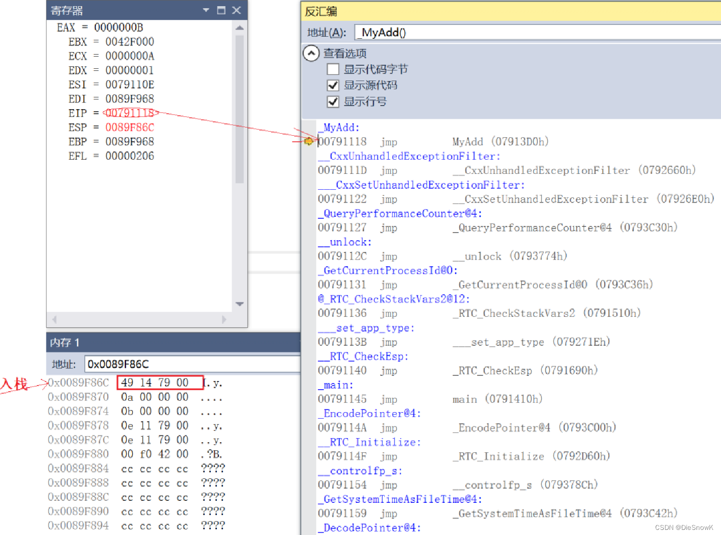Click the Registers horizontal scroll right arrow
This screenshot has height=535, width=721.
[223, 320]
